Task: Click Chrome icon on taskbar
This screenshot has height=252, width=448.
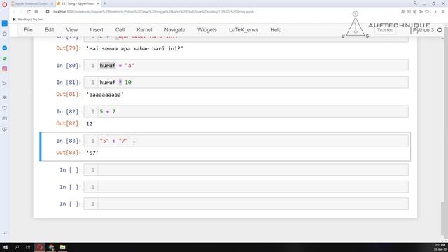Action: [x=51, y=247]
